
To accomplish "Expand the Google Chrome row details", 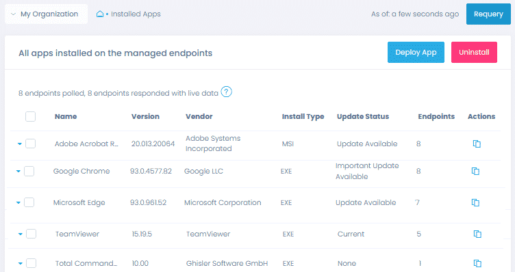I will pos(18,172).
